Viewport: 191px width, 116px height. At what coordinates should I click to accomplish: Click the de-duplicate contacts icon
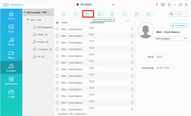point(137,14)
